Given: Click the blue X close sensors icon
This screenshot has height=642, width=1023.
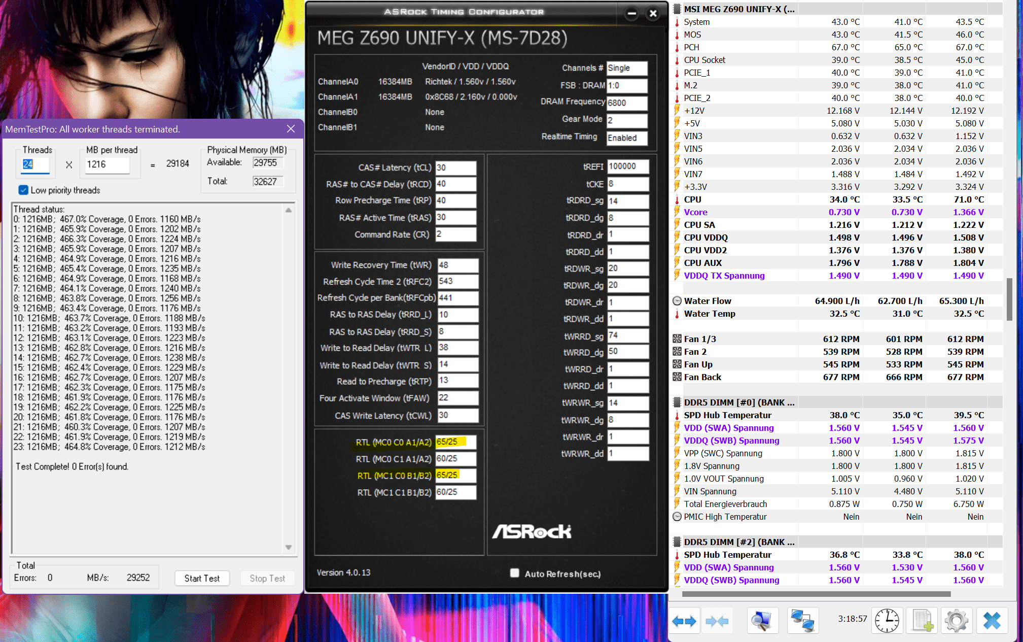Looking at the screenshot, I should (x=992, y=621).
